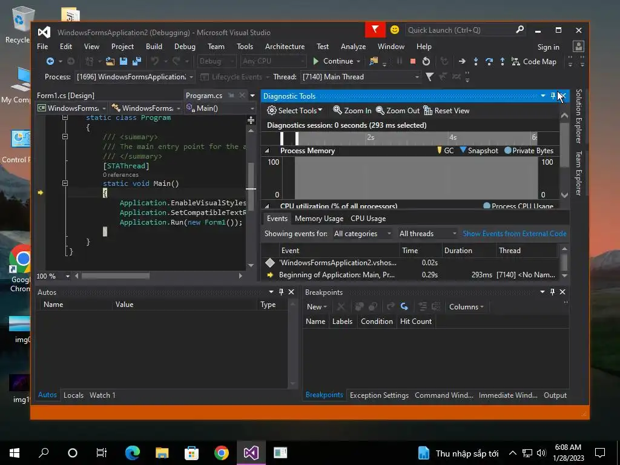Open the Debug menu
620x465 pixels.
coord(185,47)
